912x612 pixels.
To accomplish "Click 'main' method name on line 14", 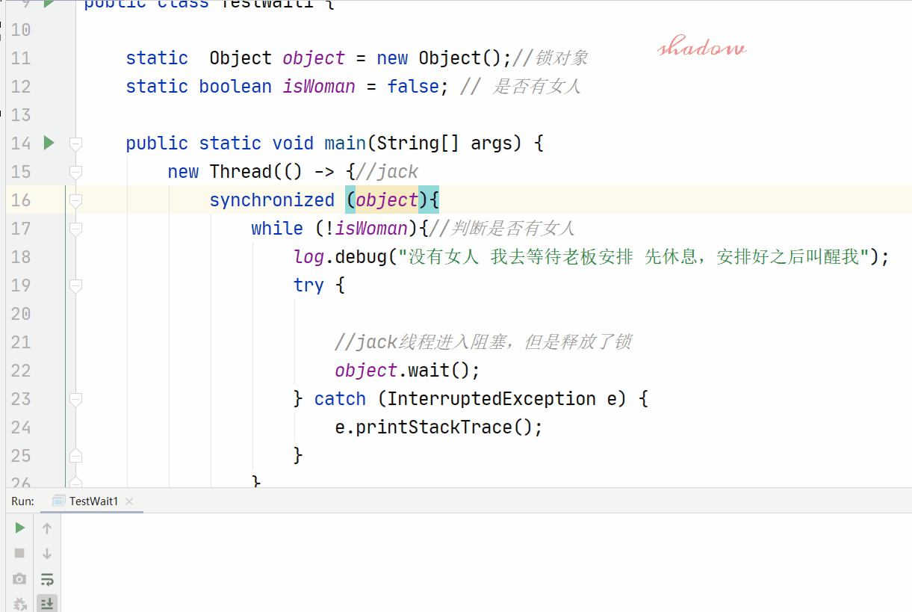I will 345,143.
